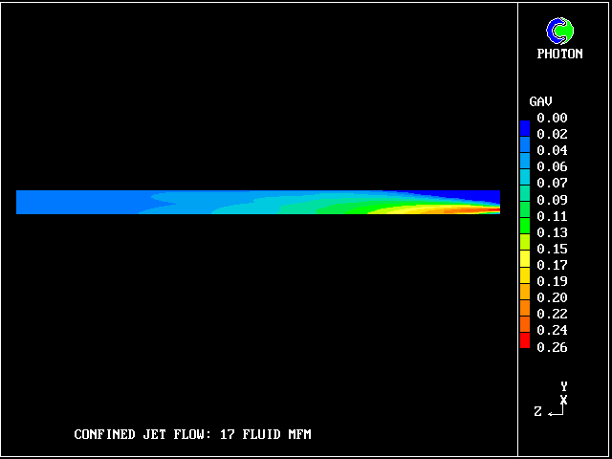
Task: Click the Z axis label in the orientation triad
Action: tap(538, 411)
